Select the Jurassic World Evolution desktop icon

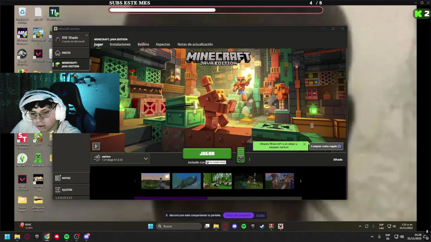pos(22,57)
